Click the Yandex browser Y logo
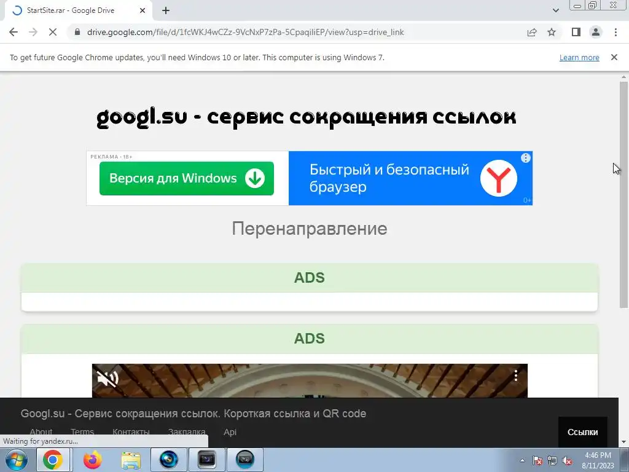The width and height of the screenshot is (629, 472). [x=499, y=178]
